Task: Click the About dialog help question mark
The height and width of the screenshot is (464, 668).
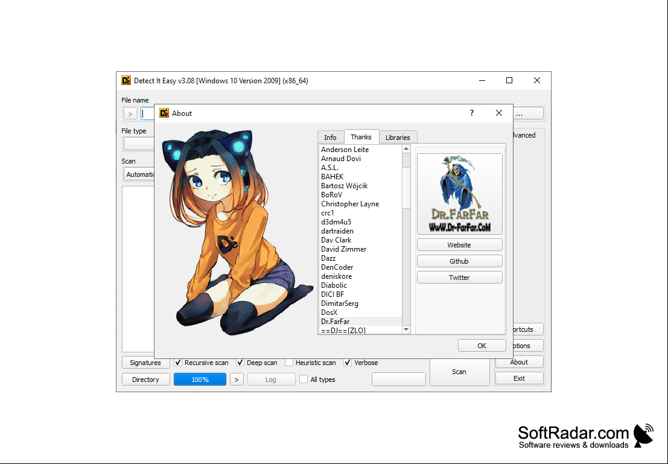Action: 472,113
